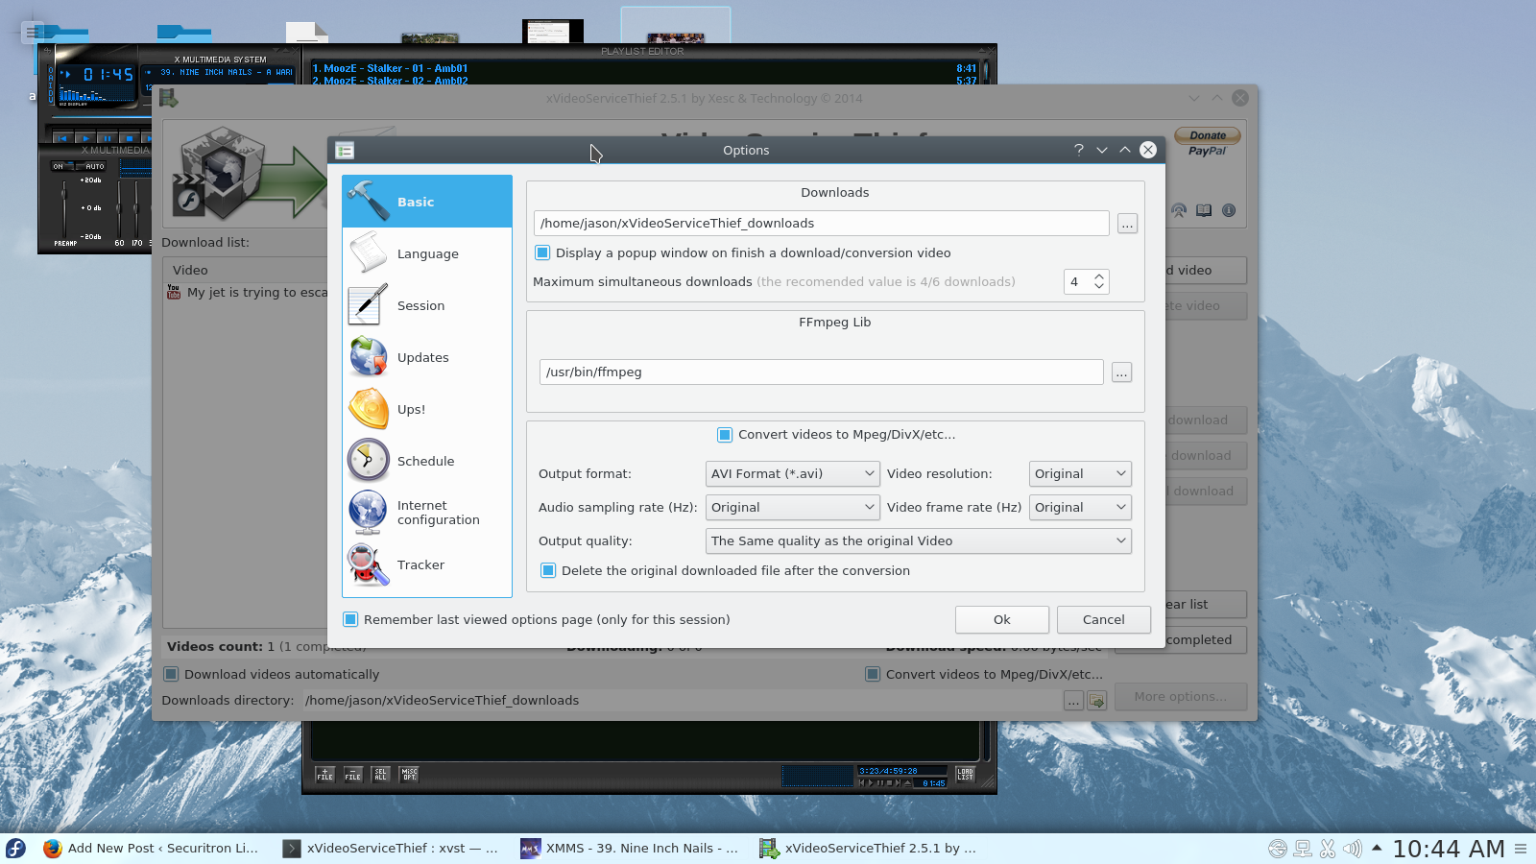Open Session options page
Image resolution: width=1536 pixels, height=864 pixels.
point(427,305)
